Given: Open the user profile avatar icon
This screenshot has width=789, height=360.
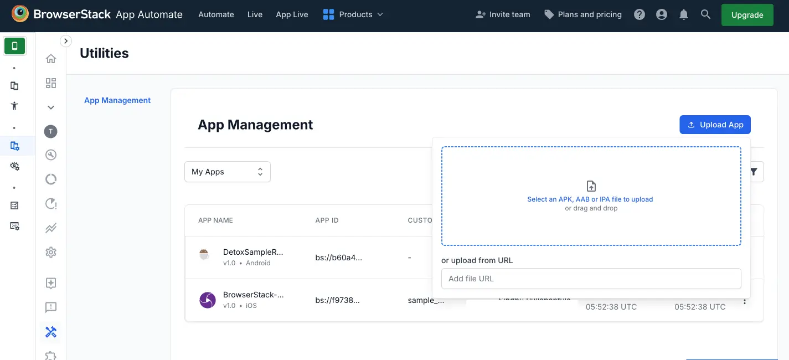Looking at the screenshot, I should pyautogui.click(x=661, y=14).
